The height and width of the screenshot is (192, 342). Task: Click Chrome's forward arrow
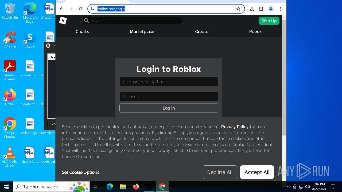pos(71,9)
